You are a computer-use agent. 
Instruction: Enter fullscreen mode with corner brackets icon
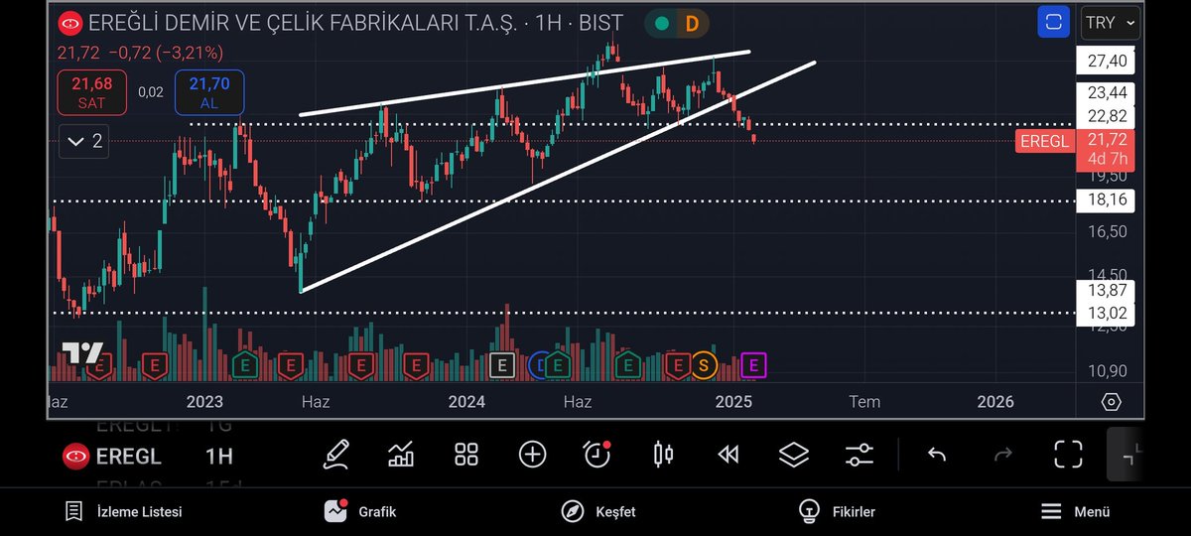(1068, 455)
